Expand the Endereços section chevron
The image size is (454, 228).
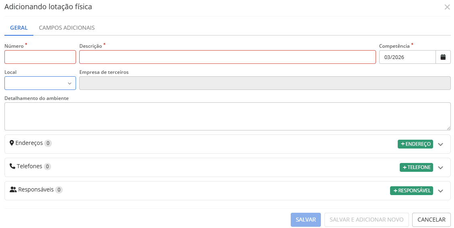440,145
